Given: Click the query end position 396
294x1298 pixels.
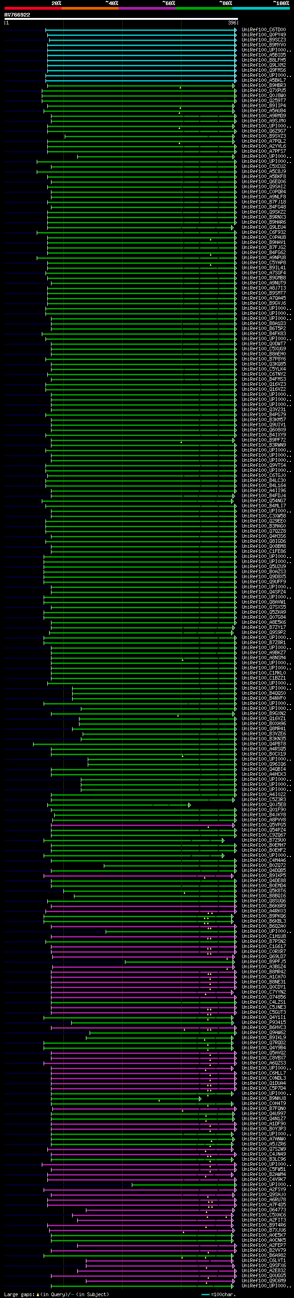Looking at the screenshot, I should point(232,23).
